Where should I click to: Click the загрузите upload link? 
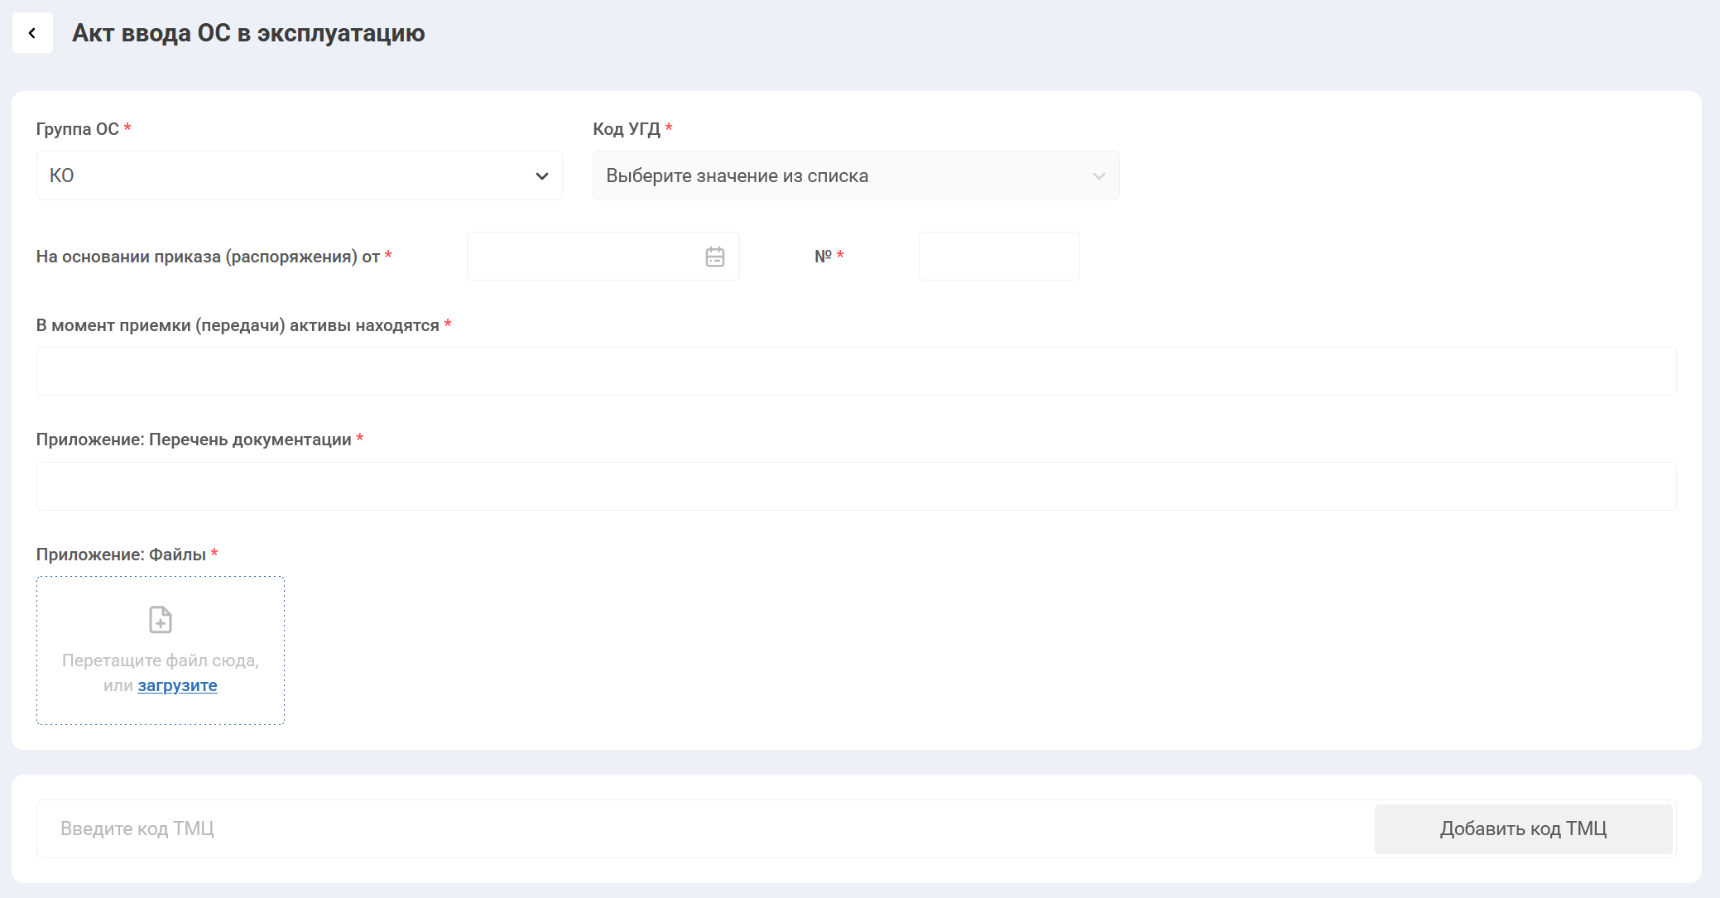point(177,685)
